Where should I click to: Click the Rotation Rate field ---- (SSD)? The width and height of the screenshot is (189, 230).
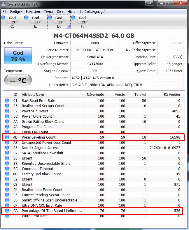pyautogui.click(x=171, y=57)
